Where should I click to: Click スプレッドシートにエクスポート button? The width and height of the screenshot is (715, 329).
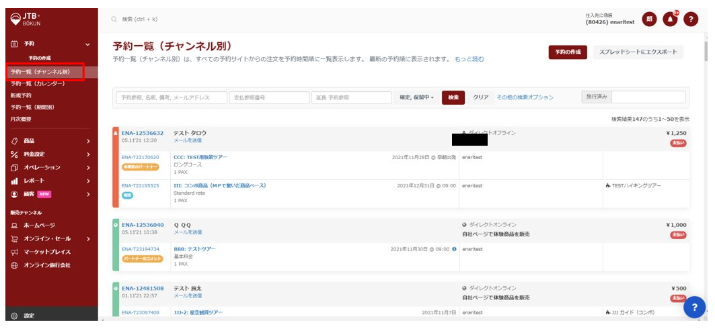[x=638, y=52]
